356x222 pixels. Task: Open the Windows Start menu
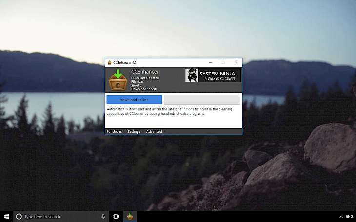[x=7, y=217]
